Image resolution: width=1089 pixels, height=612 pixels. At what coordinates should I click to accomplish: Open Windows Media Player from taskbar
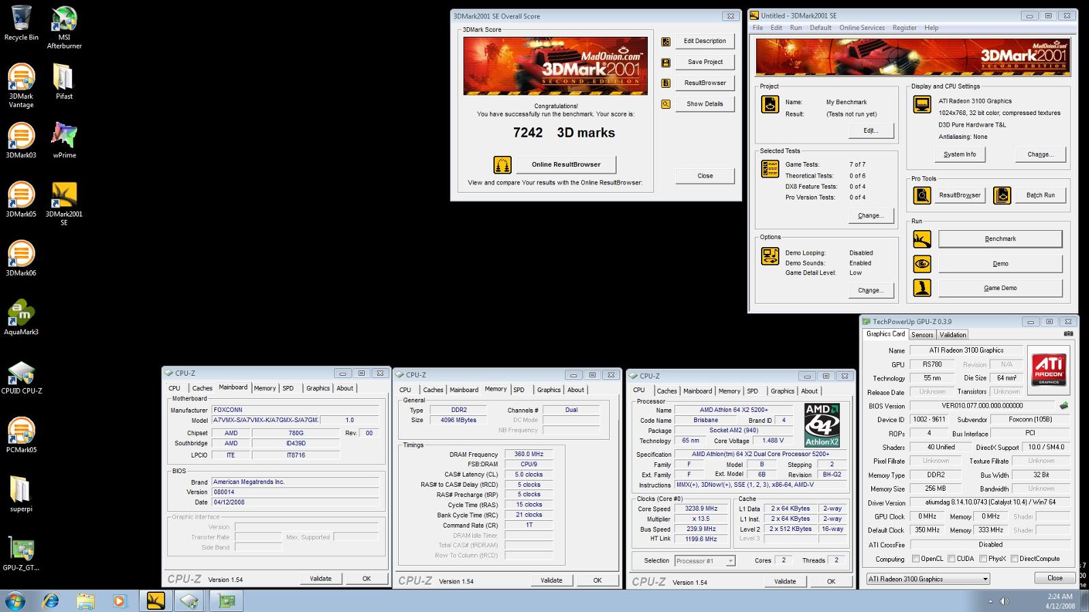pos(119,601)
